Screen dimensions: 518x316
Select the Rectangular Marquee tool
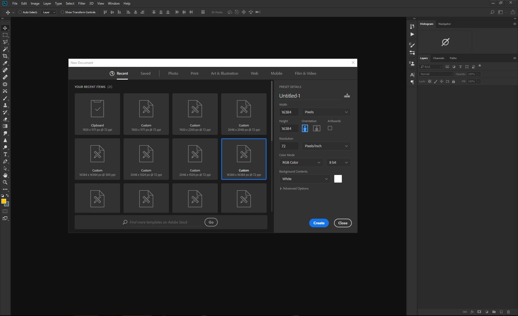pos(5,35)
